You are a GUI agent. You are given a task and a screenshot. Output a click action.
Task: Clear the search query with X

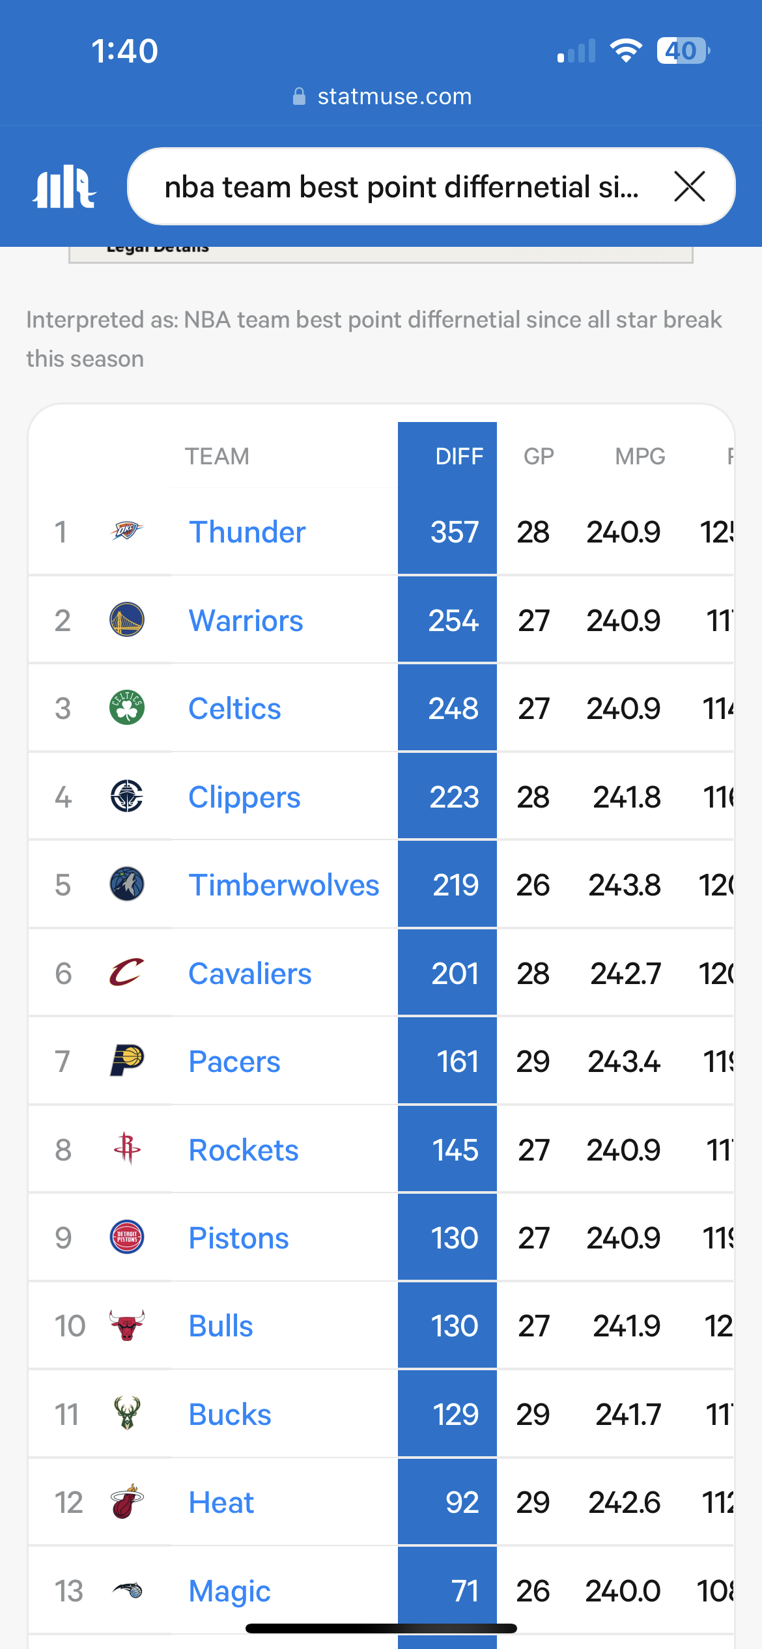pos(690,187)
